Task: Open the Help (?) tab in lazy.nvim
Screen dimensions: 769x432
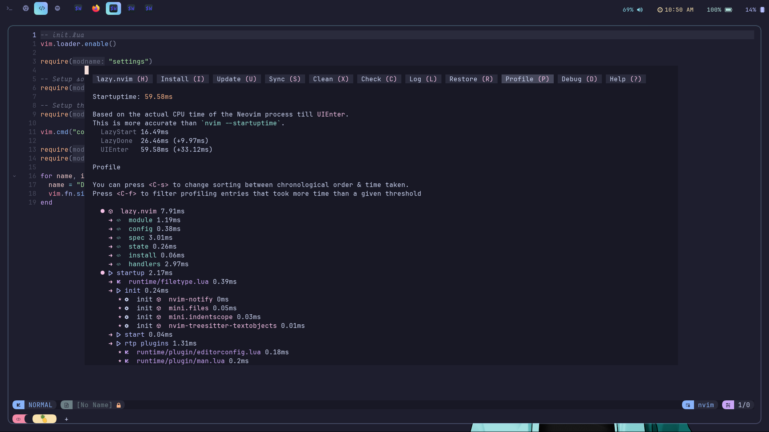Action: [625, 79]
